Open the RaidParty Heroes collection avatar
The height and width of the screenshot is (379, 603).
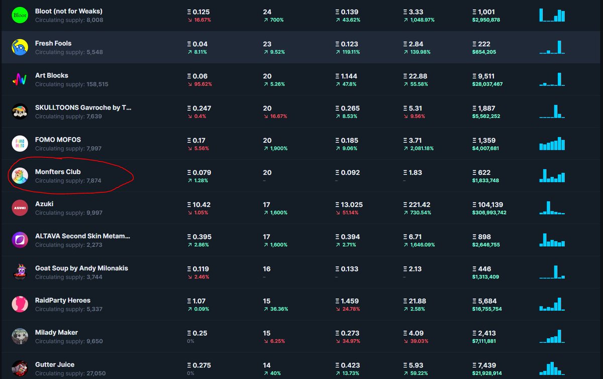tap(20, 305)
